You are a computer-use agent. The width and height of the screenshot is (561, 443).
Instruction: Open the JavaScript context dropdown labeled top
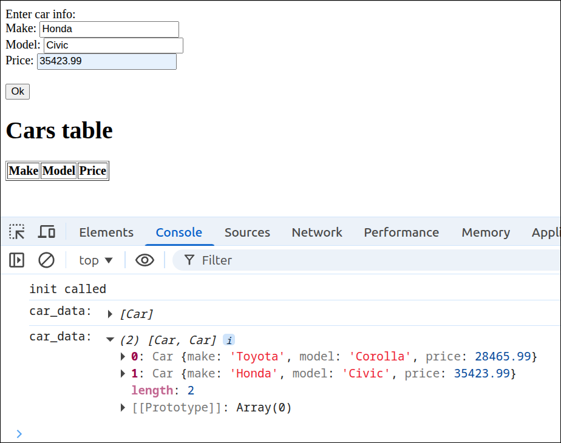tap(95, 260)
